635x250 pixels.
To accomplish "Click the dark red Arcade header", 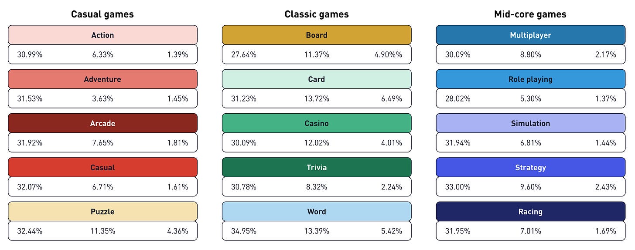I will tap(102, 123).
